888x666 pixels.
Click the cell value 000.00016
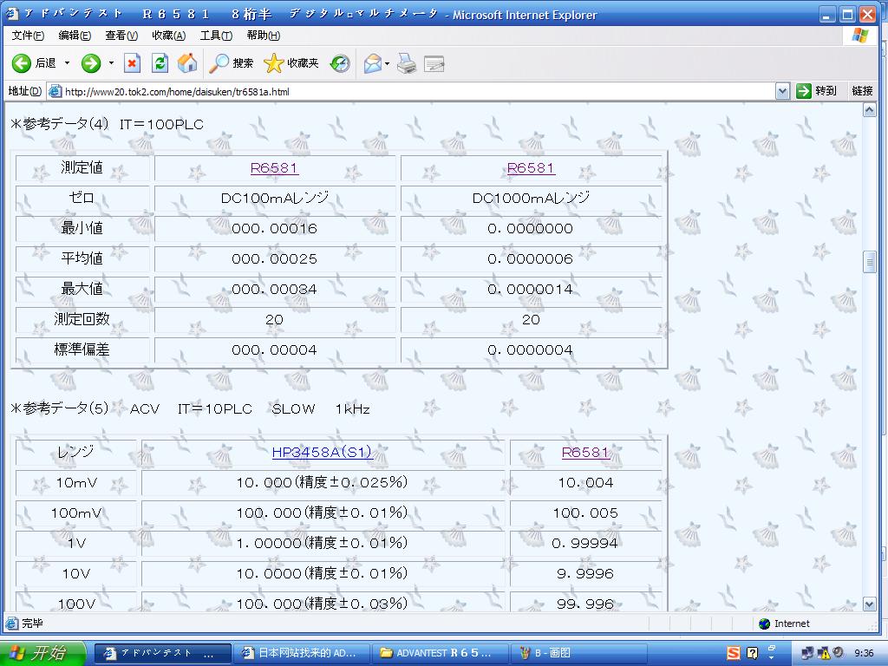[x=274, y=228]
